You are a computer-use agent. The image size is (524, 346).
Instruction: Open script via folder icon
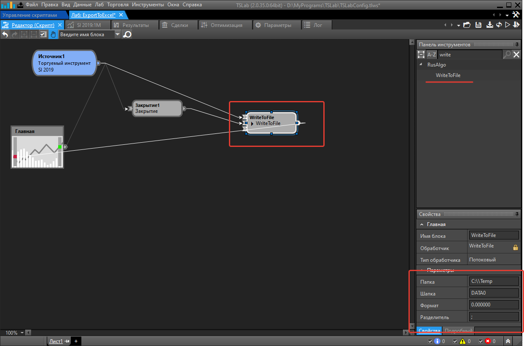(467, 25)
